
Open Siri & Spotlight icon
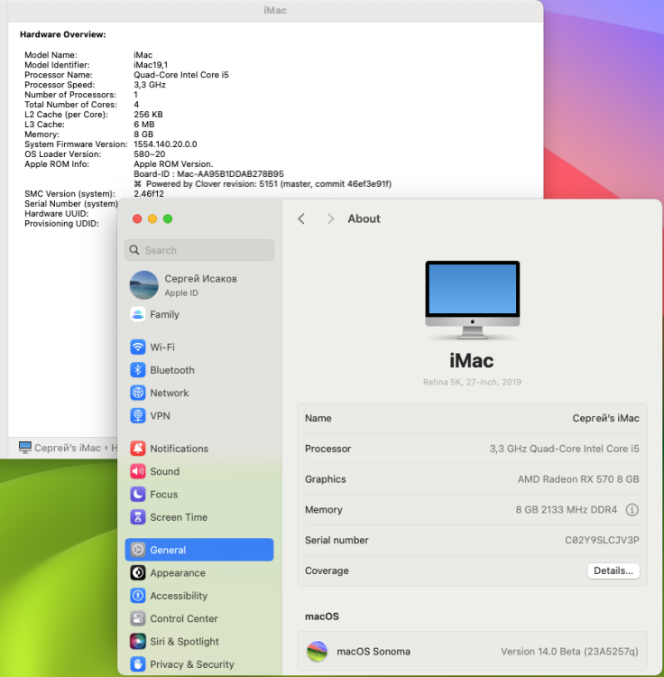tap(138, 642)
